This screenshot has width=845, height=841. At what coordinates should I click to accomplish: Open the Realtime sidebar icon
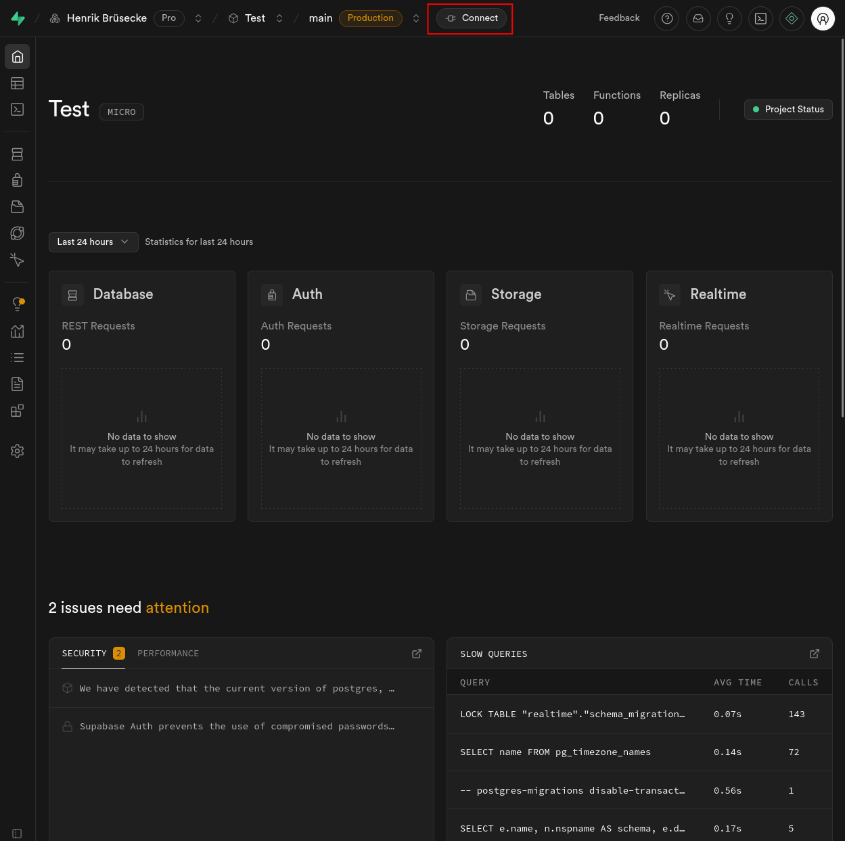[18, 260]
